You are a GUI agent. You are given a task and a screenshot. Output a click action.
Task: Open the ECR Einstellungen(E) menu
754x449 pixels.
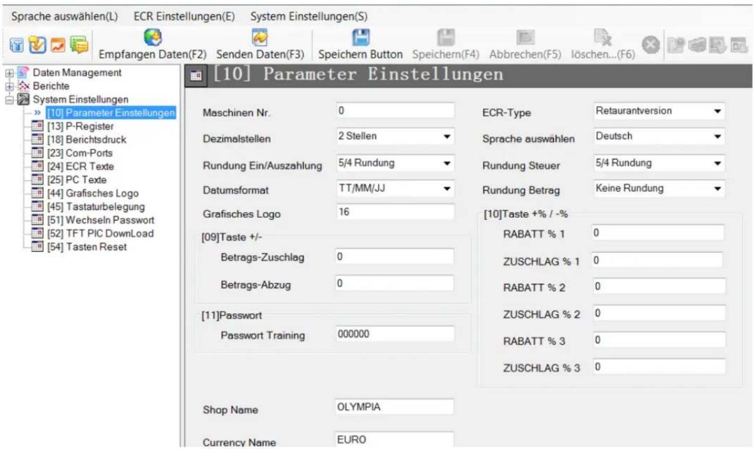coord(184,16)
